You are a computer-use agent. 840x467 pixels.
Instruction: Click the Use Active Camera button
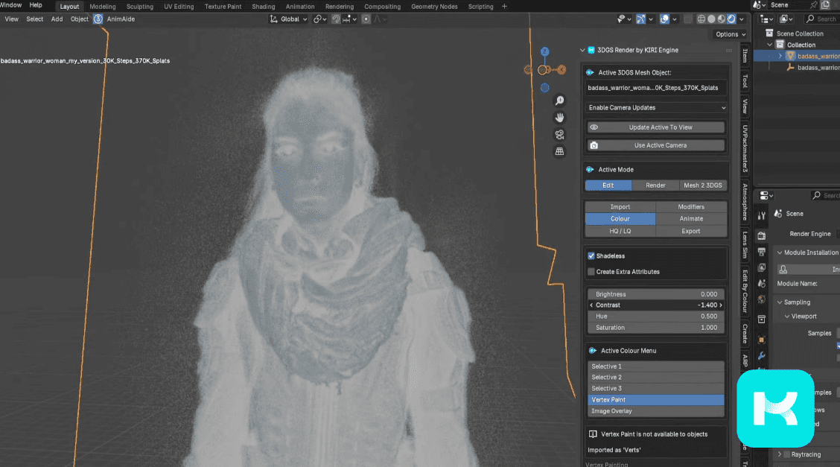(655, 145)
